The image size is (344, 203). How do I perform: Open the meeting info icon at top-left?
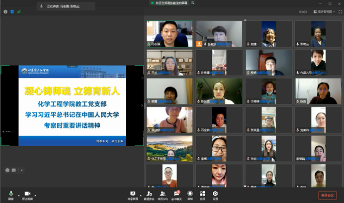(x=5, y=11)
